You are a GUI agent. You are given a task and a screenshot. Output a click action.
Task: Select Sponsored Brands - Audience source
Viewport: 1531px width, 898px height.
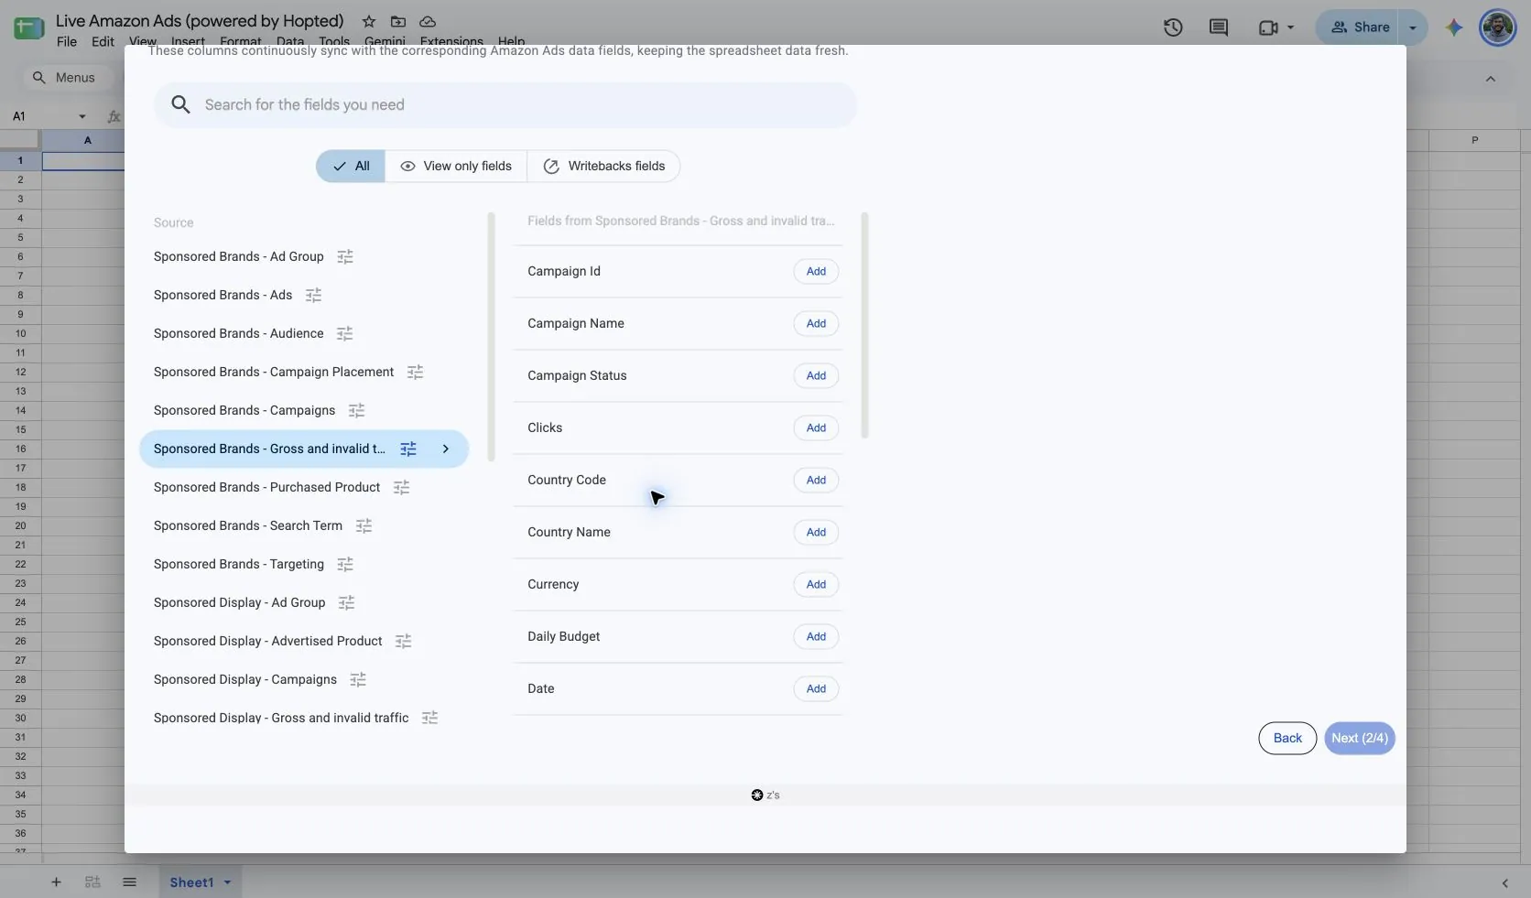pos(239,334)
